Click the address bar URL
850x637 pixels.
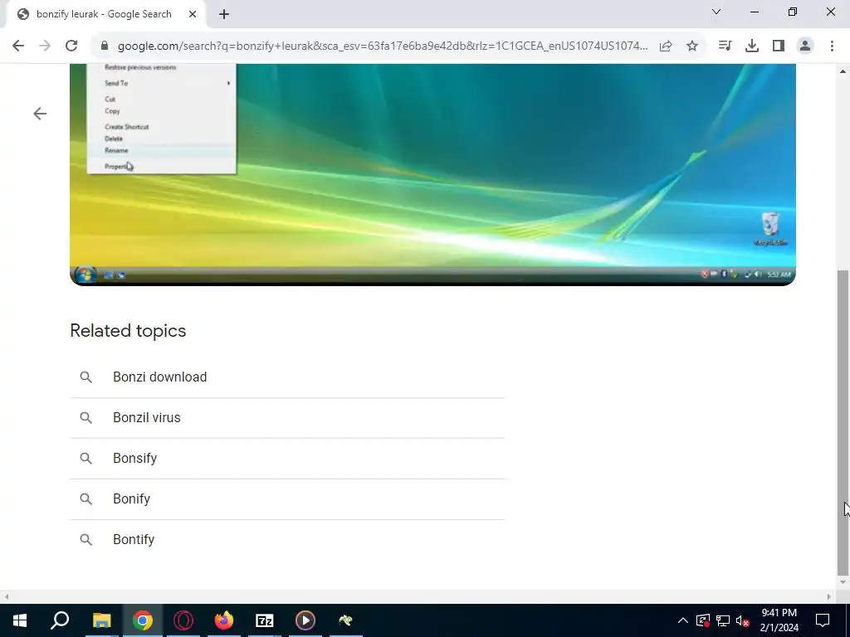click(382, 46)
